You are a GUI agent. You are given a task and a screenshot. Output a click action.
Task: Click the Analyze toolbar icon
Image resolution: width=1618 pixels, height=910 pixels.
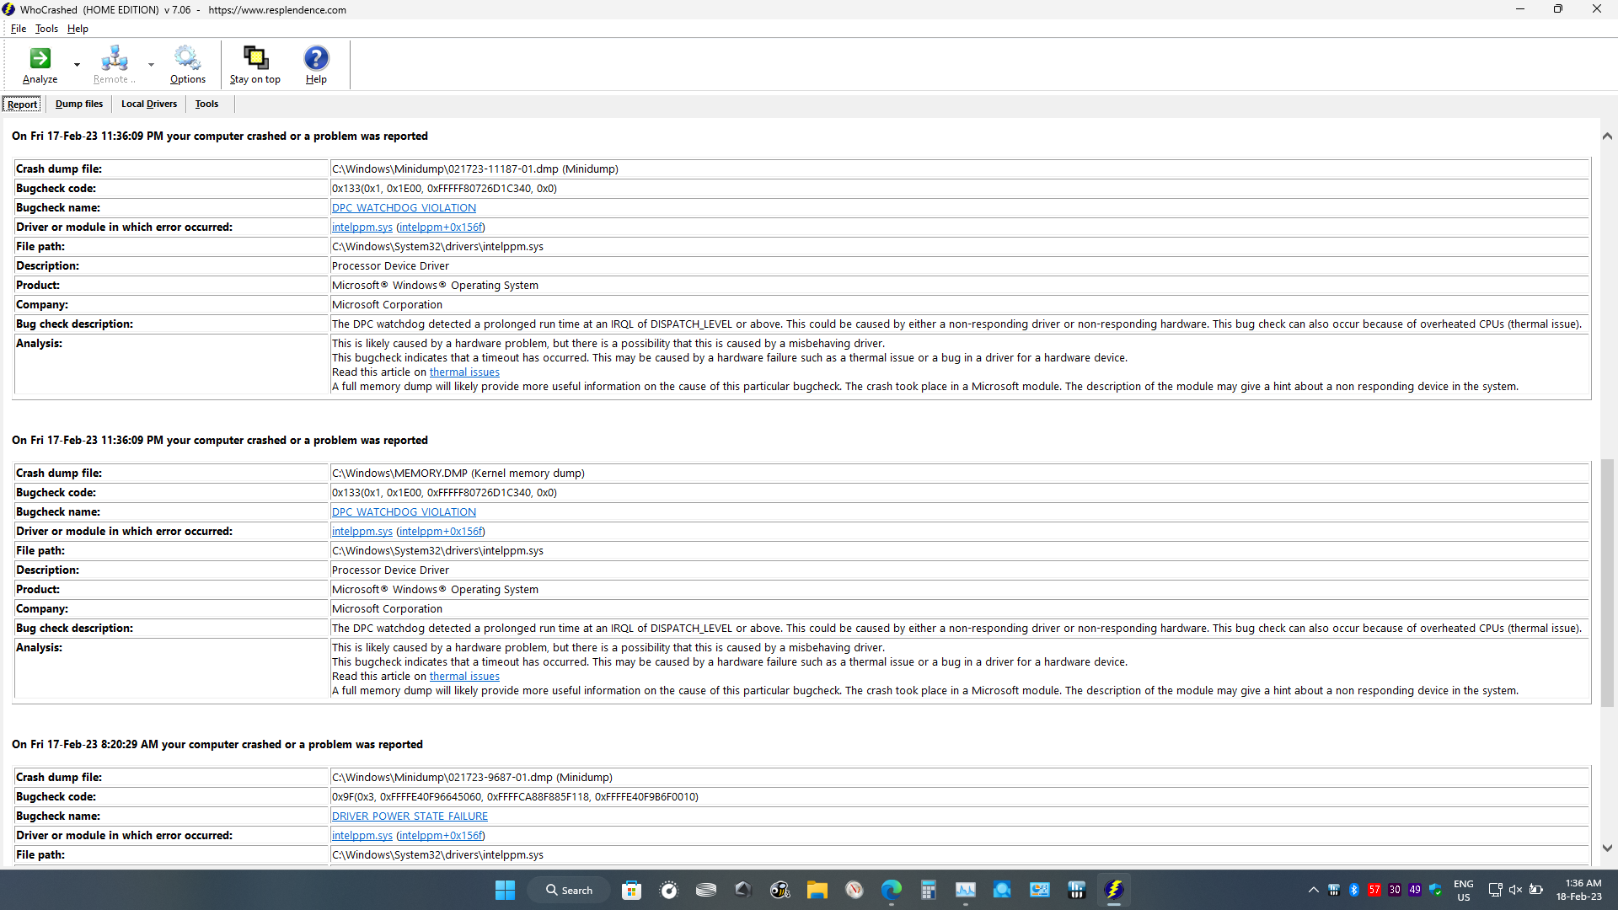(40, 59)
